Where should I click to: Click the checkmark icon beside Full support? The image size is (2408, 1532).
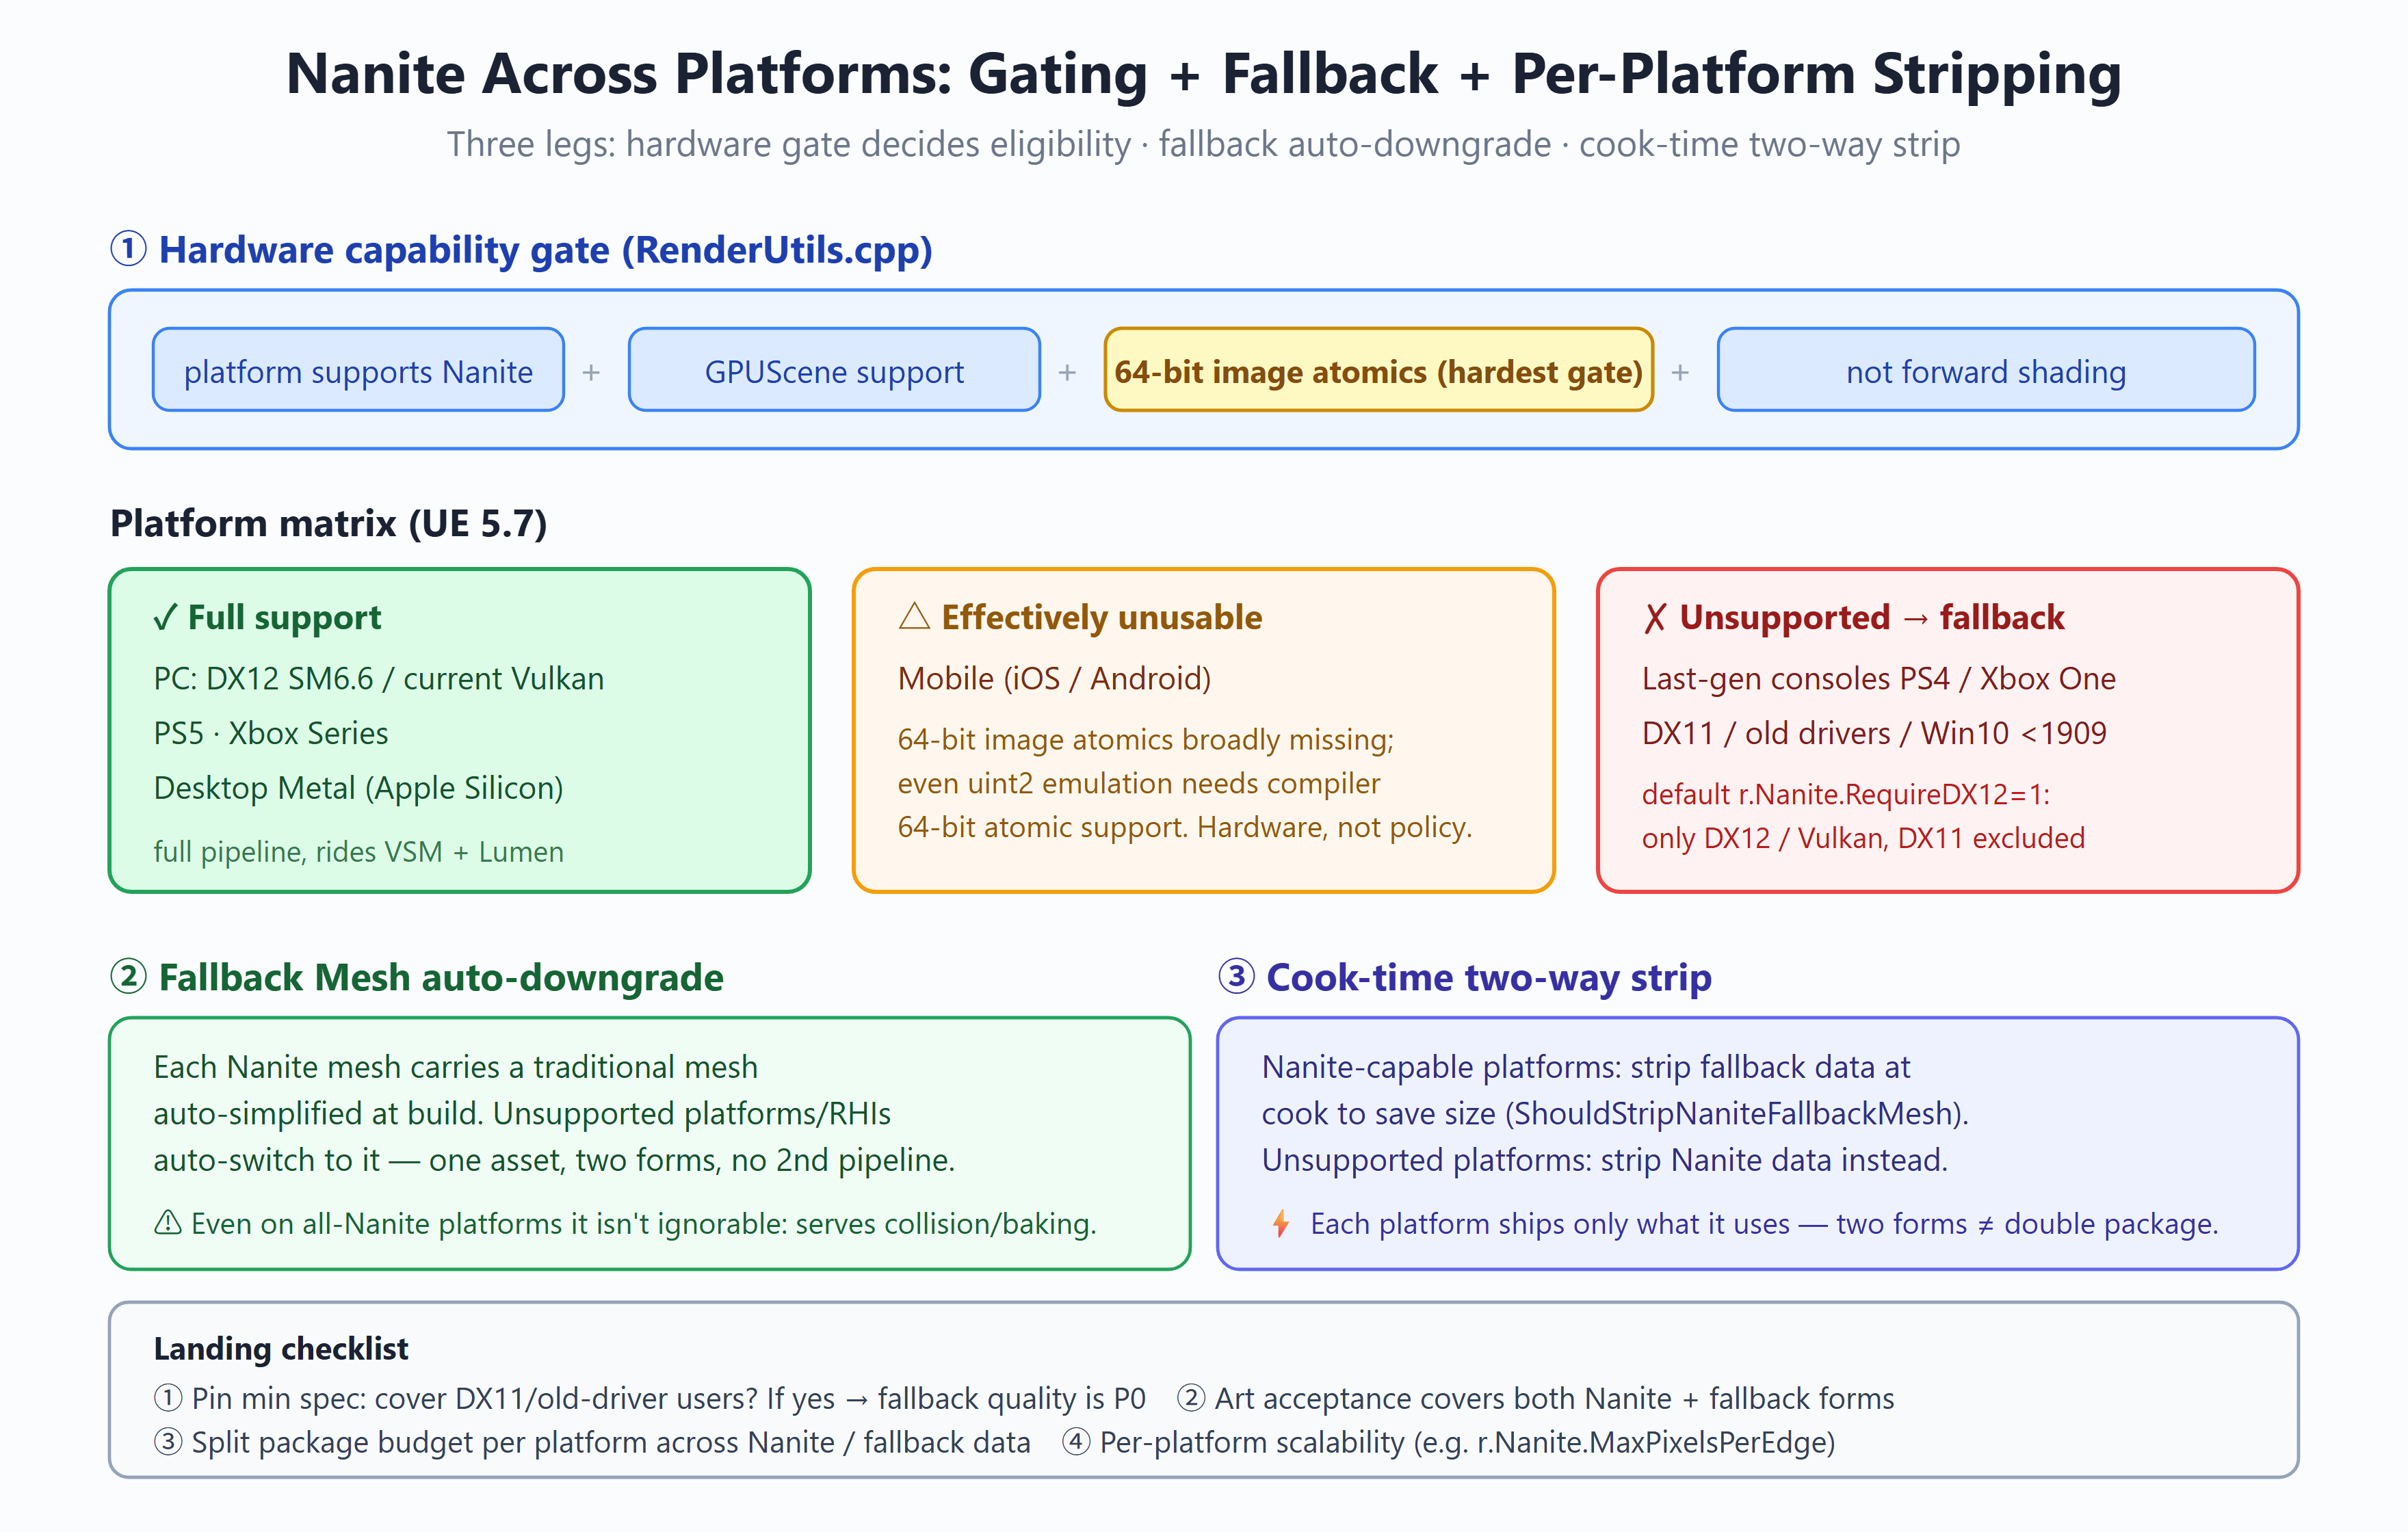point(165,618)
